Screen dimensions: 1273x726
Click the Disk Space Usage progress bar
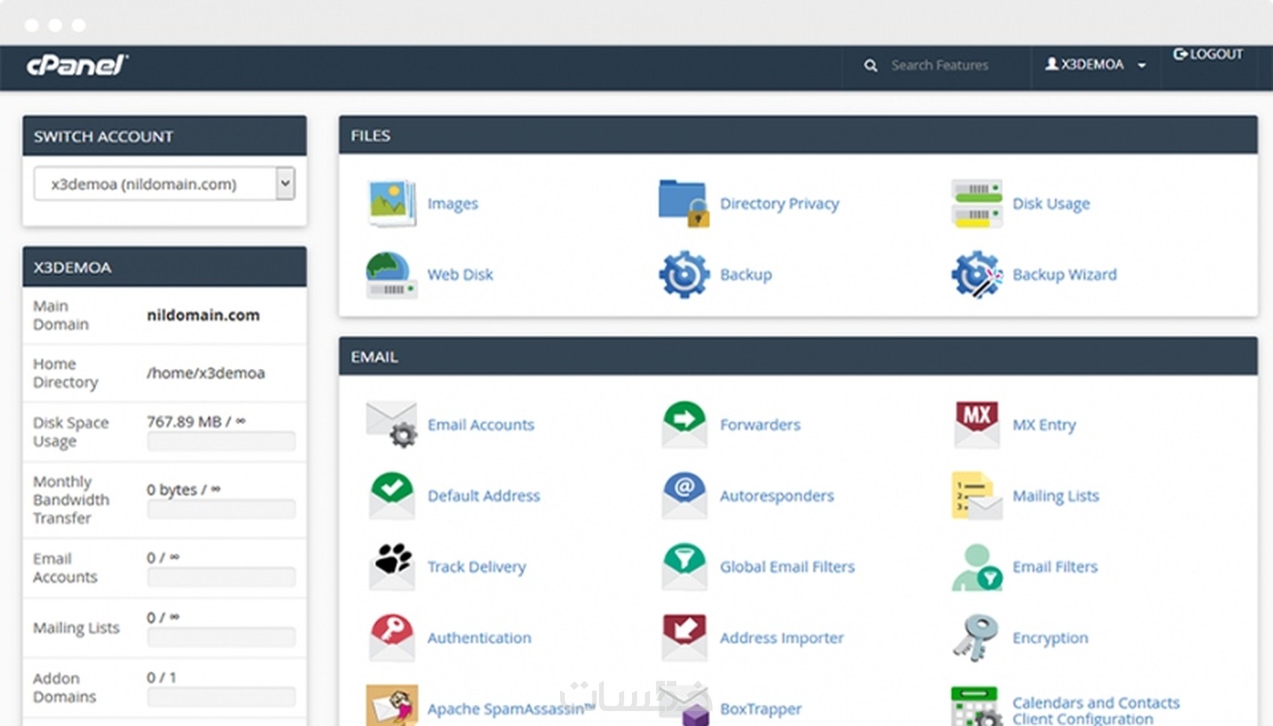click(221, 442)
